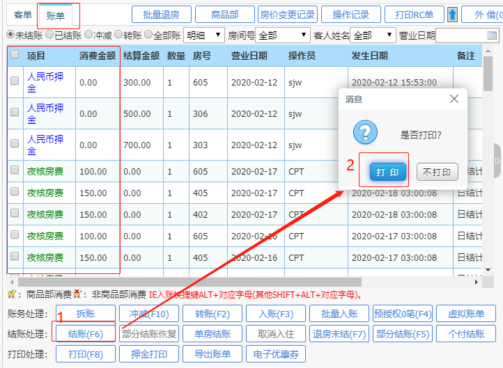
Task: Click the 人民币押金 link for room 605
Action: tap(45, 82)
